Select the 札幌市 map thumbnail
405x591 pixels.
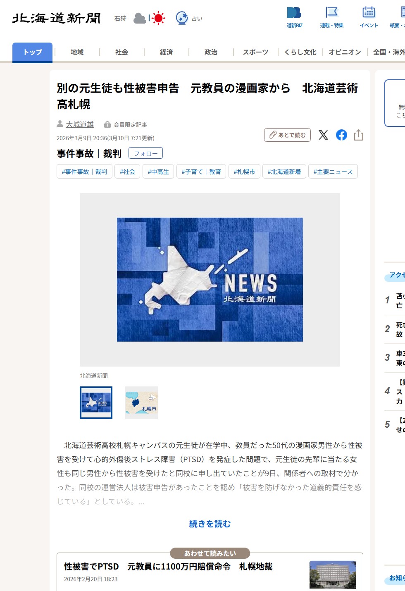(x=141, y=403)
